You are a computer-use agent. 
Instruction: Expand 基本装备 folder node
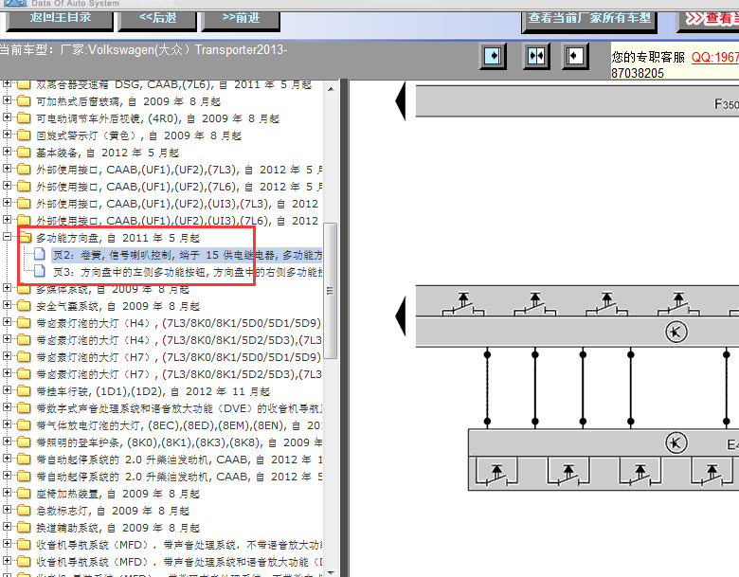tap(7, 152)
